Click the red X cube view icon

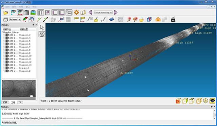(178, 101)
